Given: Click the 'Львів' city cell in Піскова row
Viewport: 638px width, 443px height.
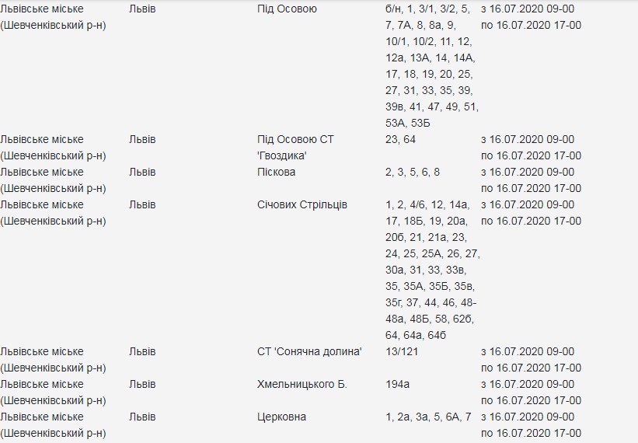Looking at the screenshot, I should (x=142, y=172).
